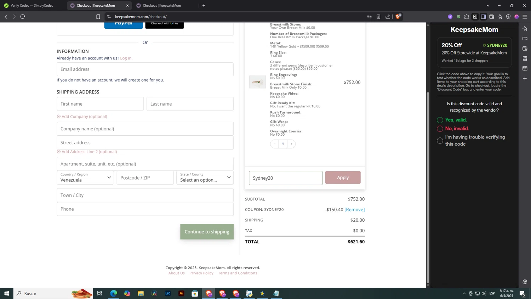This screenshot has width=531, height=299.
Task: Focus the First name field
Action: coord(100,104)
